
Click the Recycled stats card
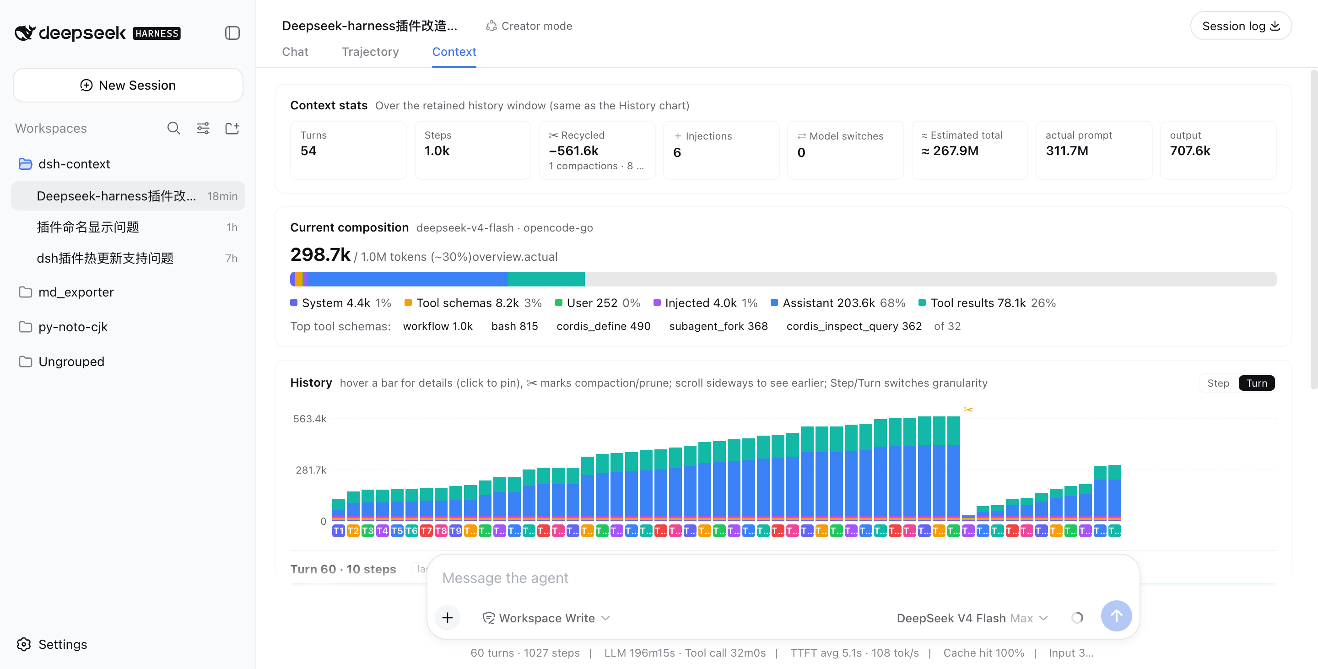click(x=597, y=150)
